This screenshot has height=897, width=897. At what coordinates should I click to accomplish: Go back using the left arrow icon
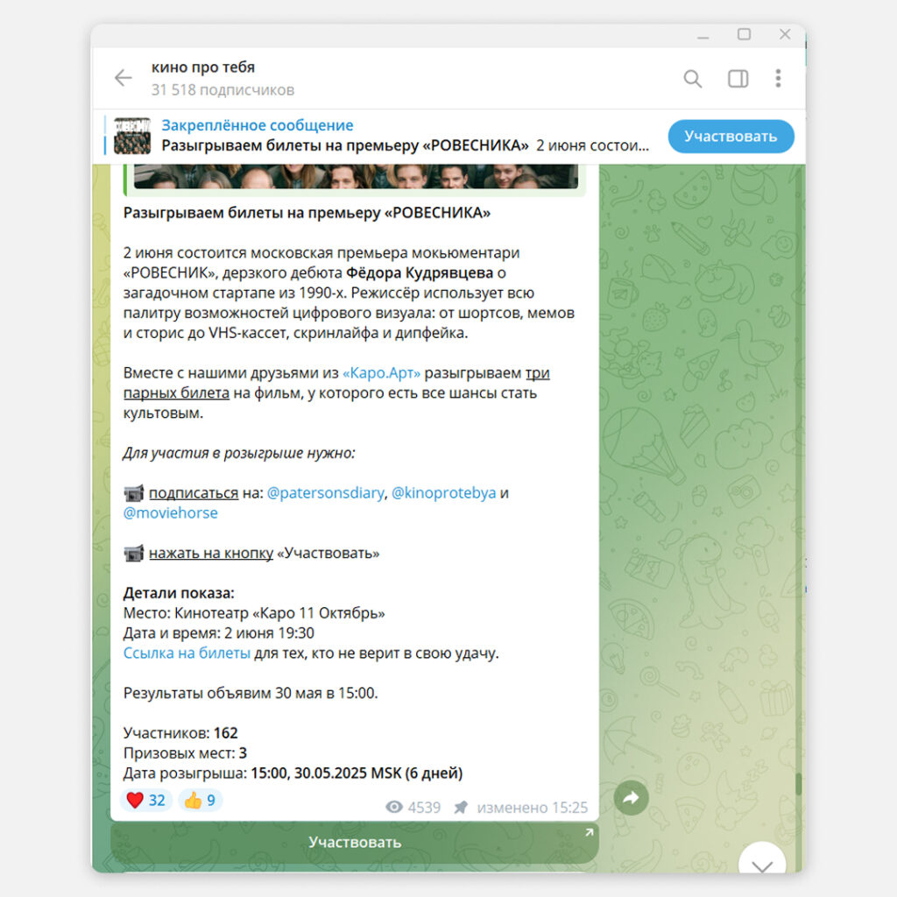[x=123, y=78]
